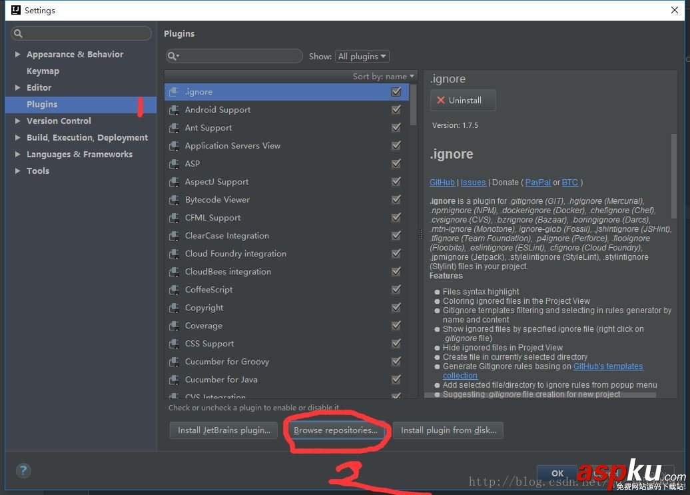This screenshot has width=690, height=495.
Task: Expand the Version Control node
Action: point(17,121)
